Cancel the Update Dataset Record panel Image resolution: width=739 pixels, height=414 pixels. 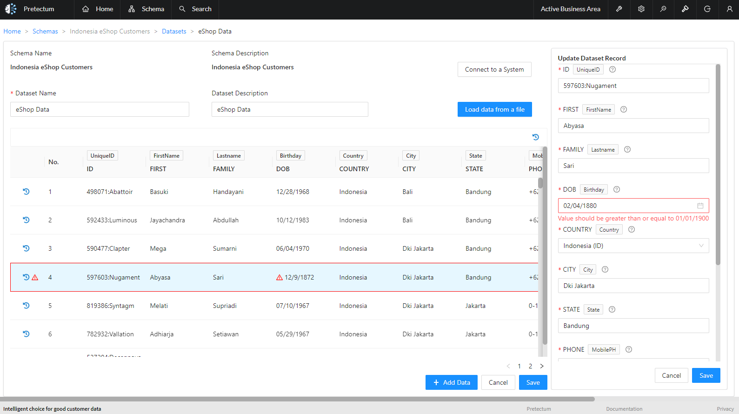pos(672,375)
